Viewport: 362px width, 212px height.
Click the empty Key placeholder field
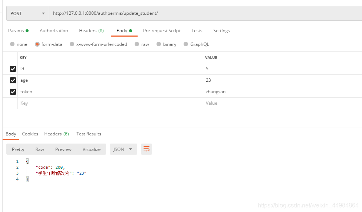pos(111,103)
